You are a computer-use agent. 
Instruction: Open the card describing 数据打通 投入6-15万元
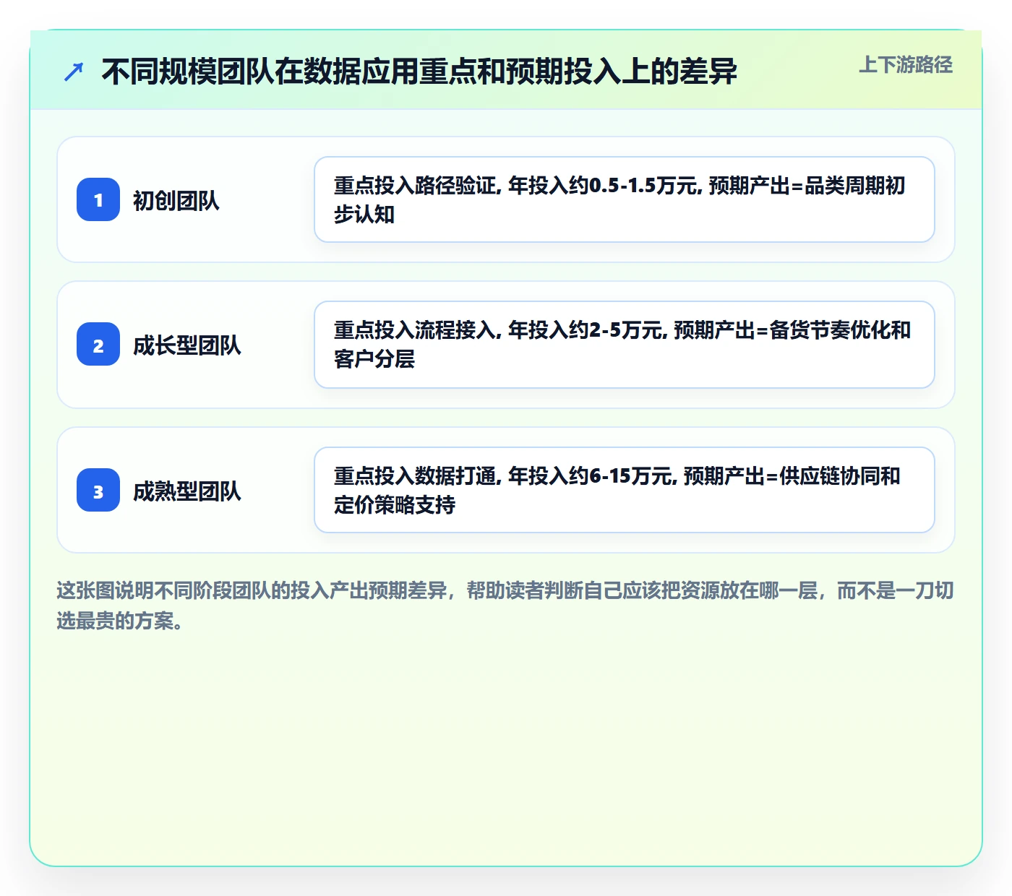[x=625, y=490]
